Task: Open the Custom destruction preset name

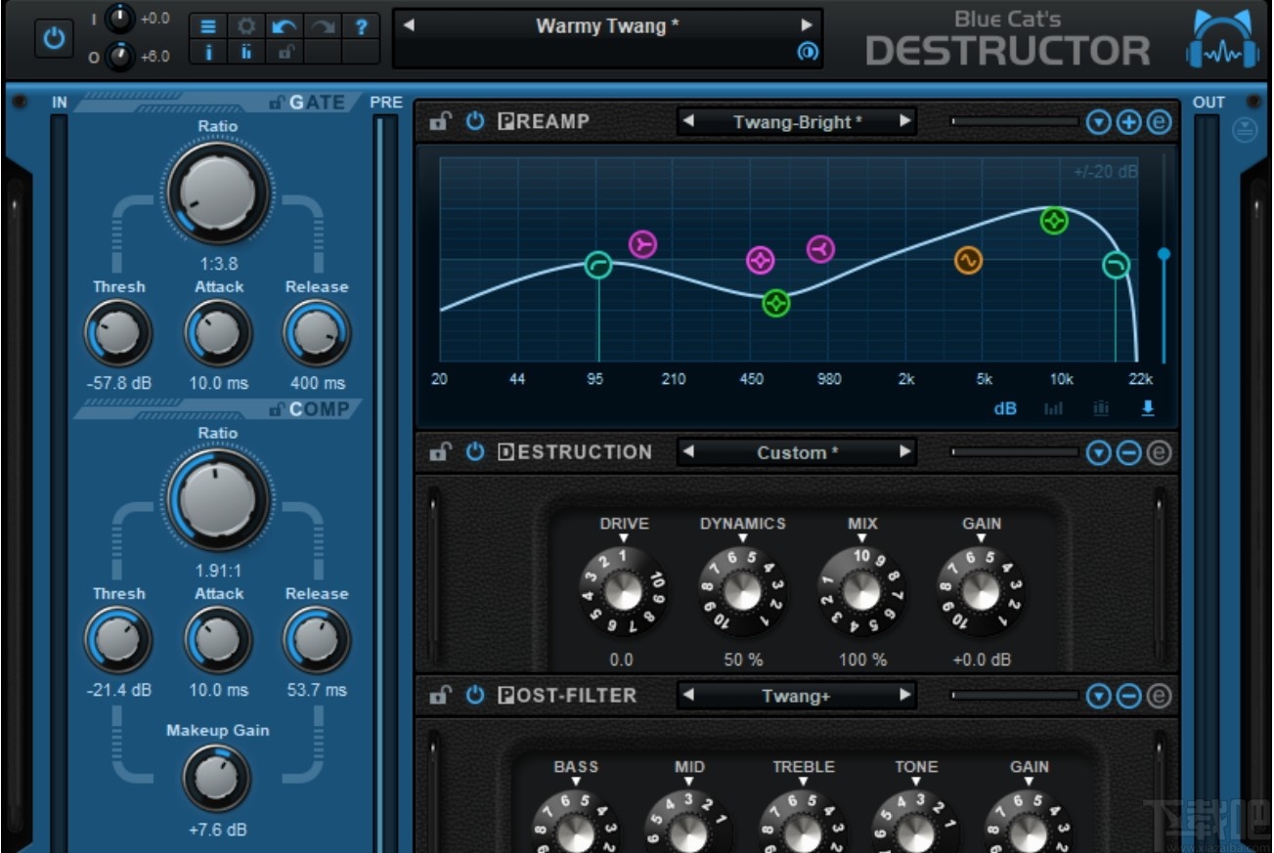Action: [798, 452]
